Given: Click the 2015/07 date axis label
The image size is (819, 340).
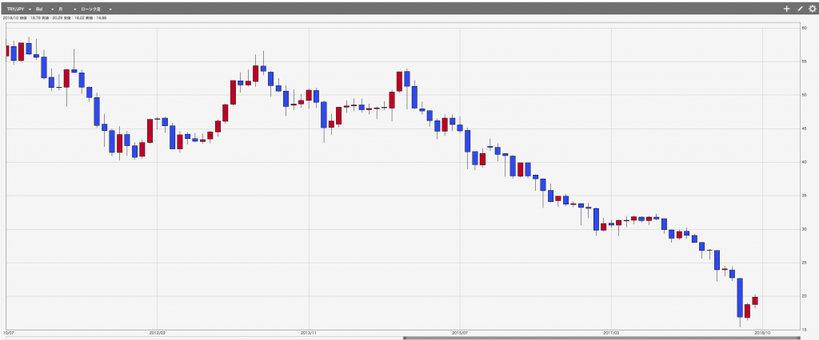Looking at the screenshot, I should [460, 332].
